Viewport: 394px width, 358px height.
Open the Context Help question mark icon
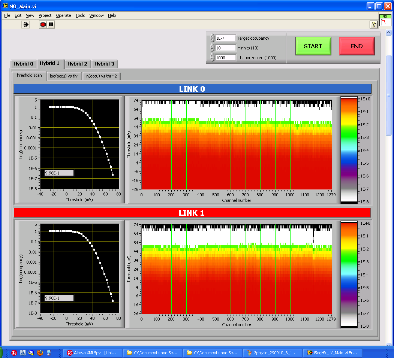tap(373, 24)
